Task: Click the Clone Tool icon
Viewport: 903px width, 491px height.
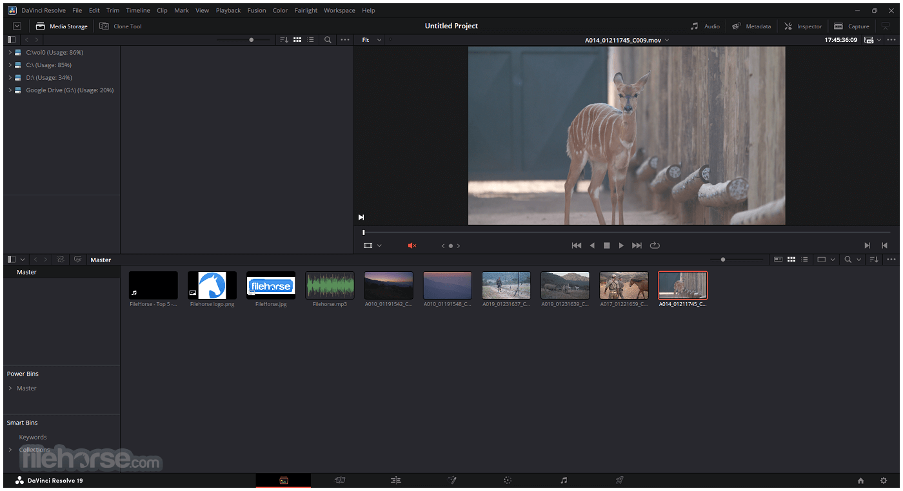Action: coord(104,26)
